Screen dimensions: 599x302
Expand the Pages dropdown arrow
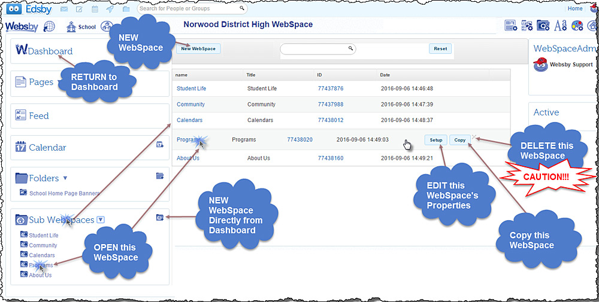59,81
